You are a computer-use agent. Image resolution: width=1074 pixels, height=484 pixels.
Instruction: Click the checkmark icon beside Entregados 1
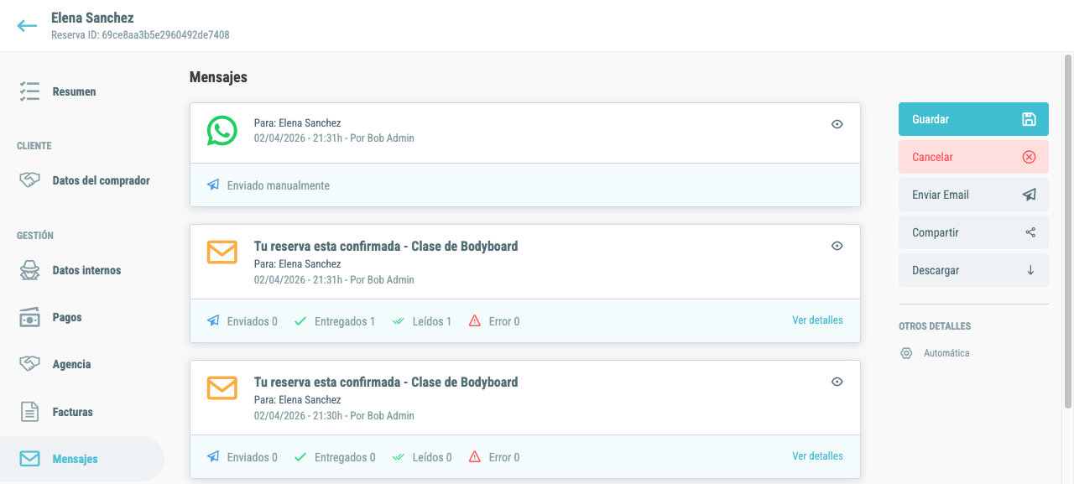tap(300, 321)
